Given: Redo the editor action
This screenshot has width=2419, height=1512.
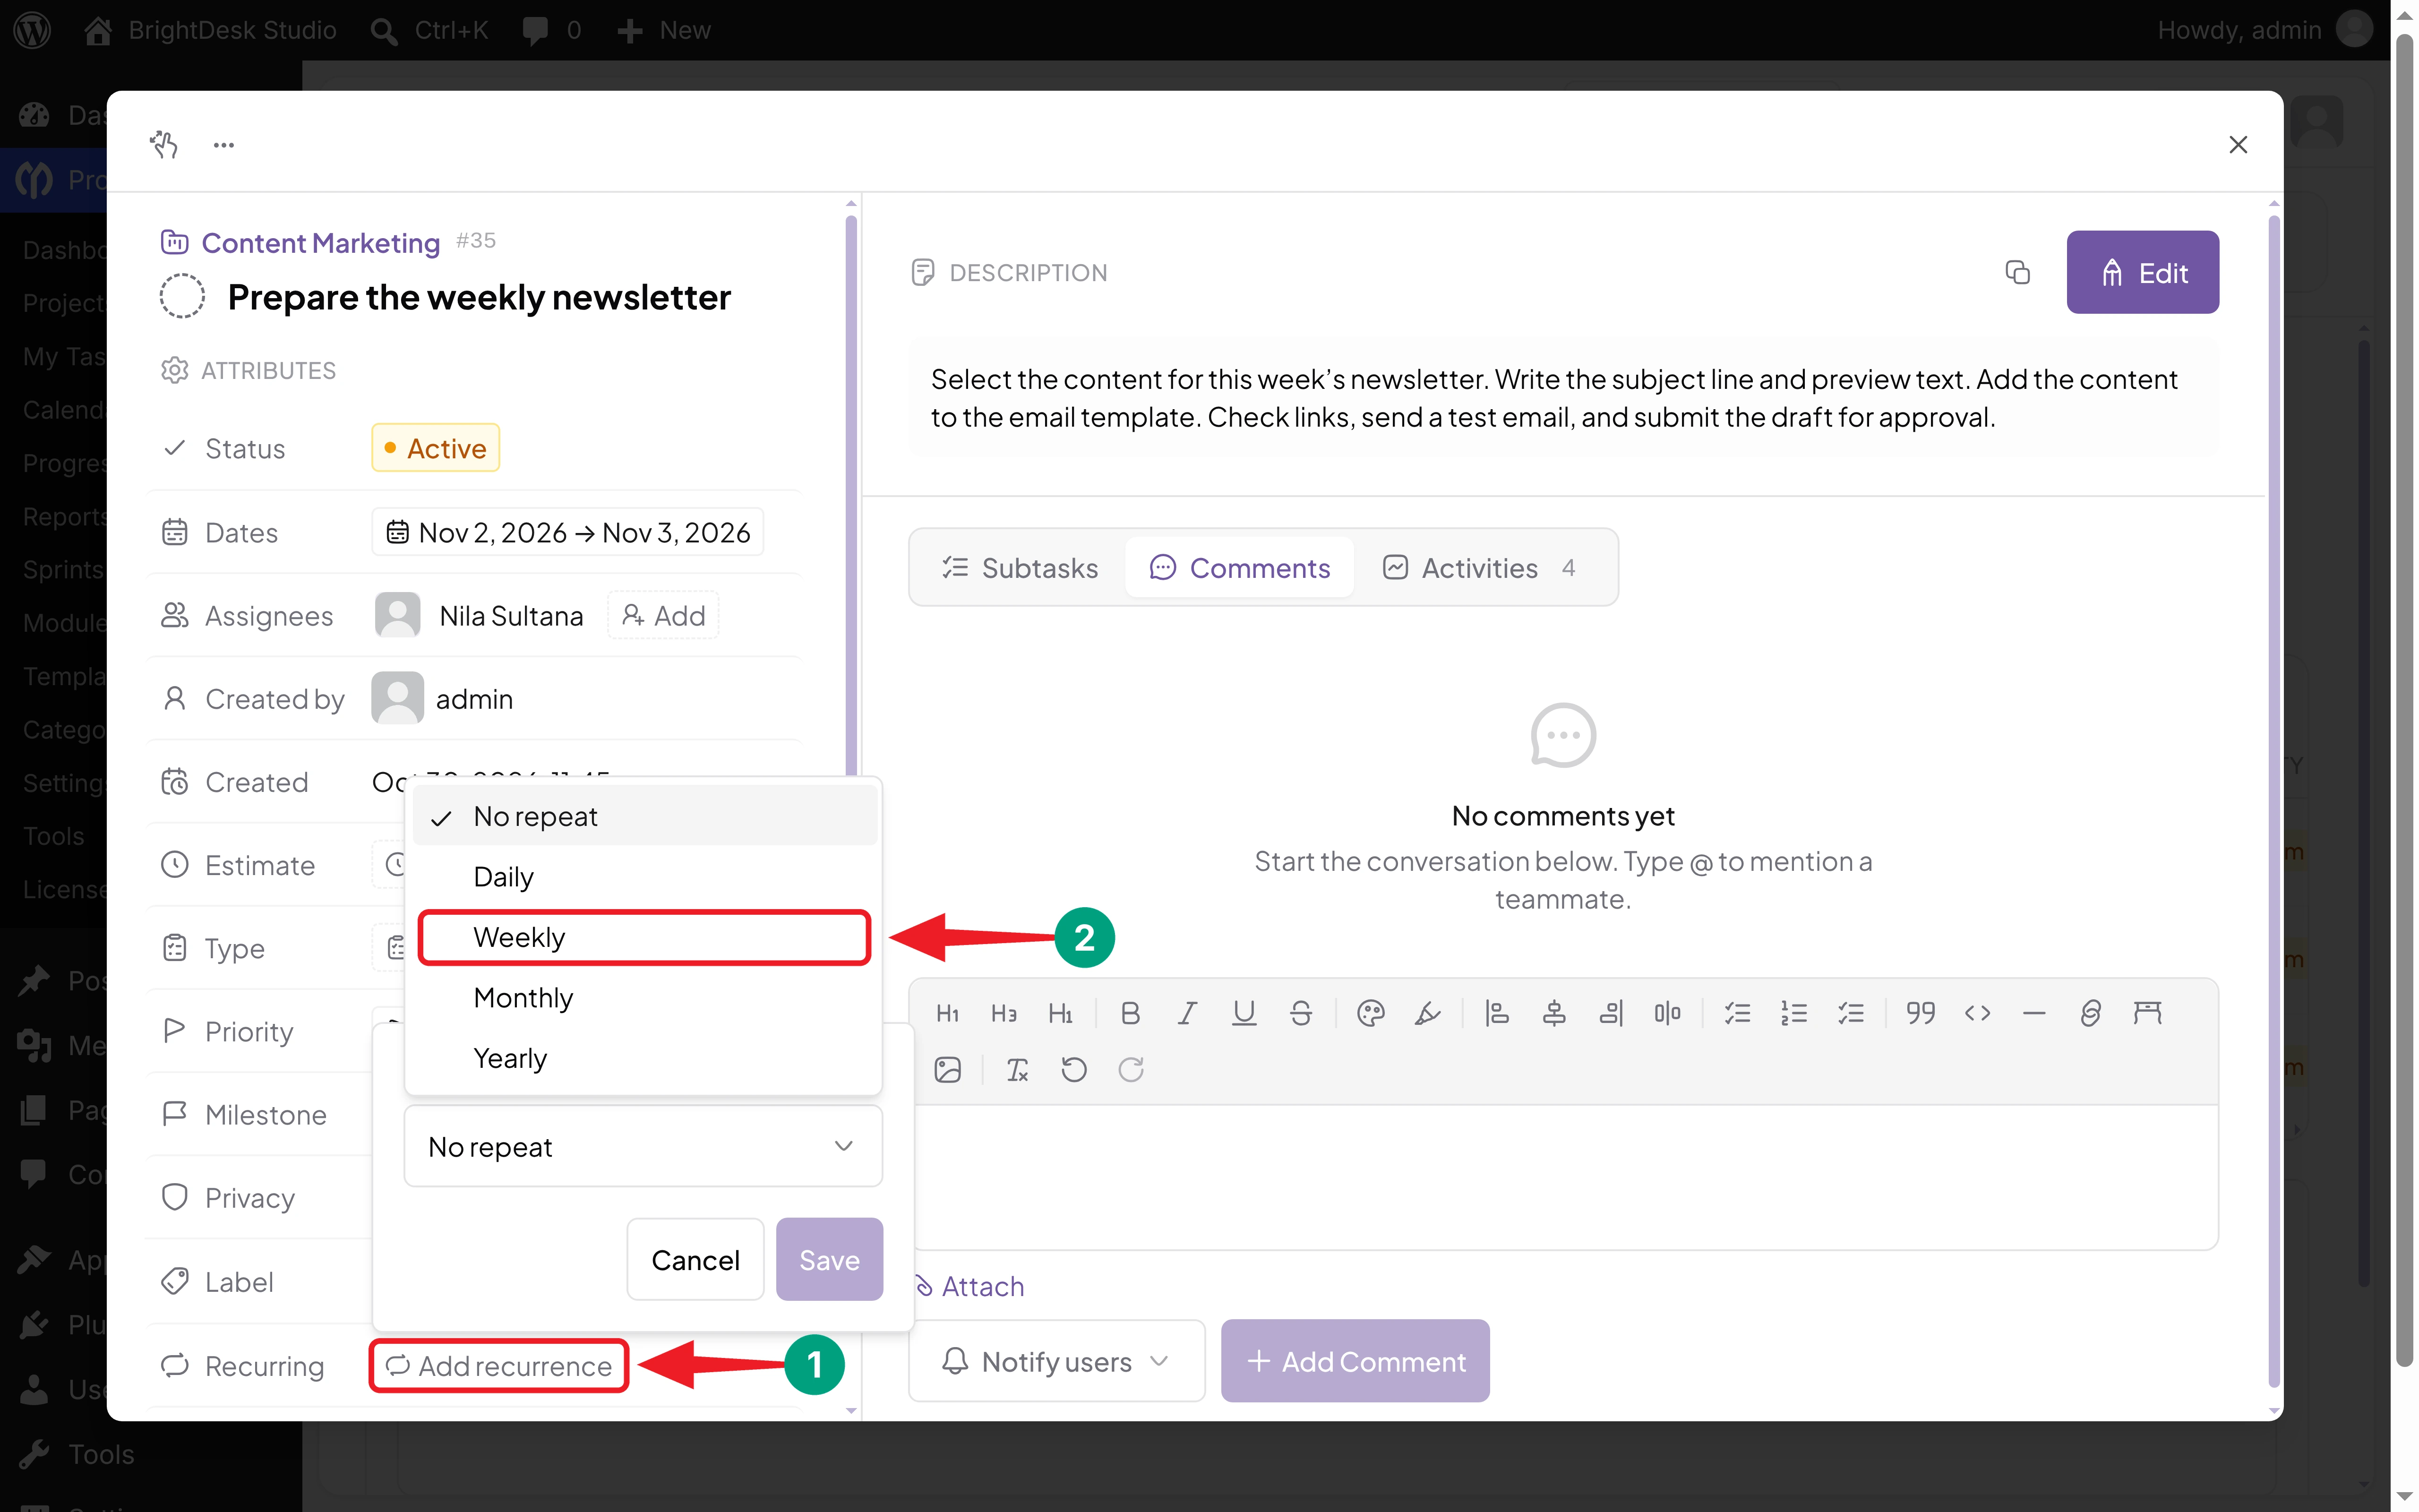Looking at the screenshot, I should [1131, 1070].
